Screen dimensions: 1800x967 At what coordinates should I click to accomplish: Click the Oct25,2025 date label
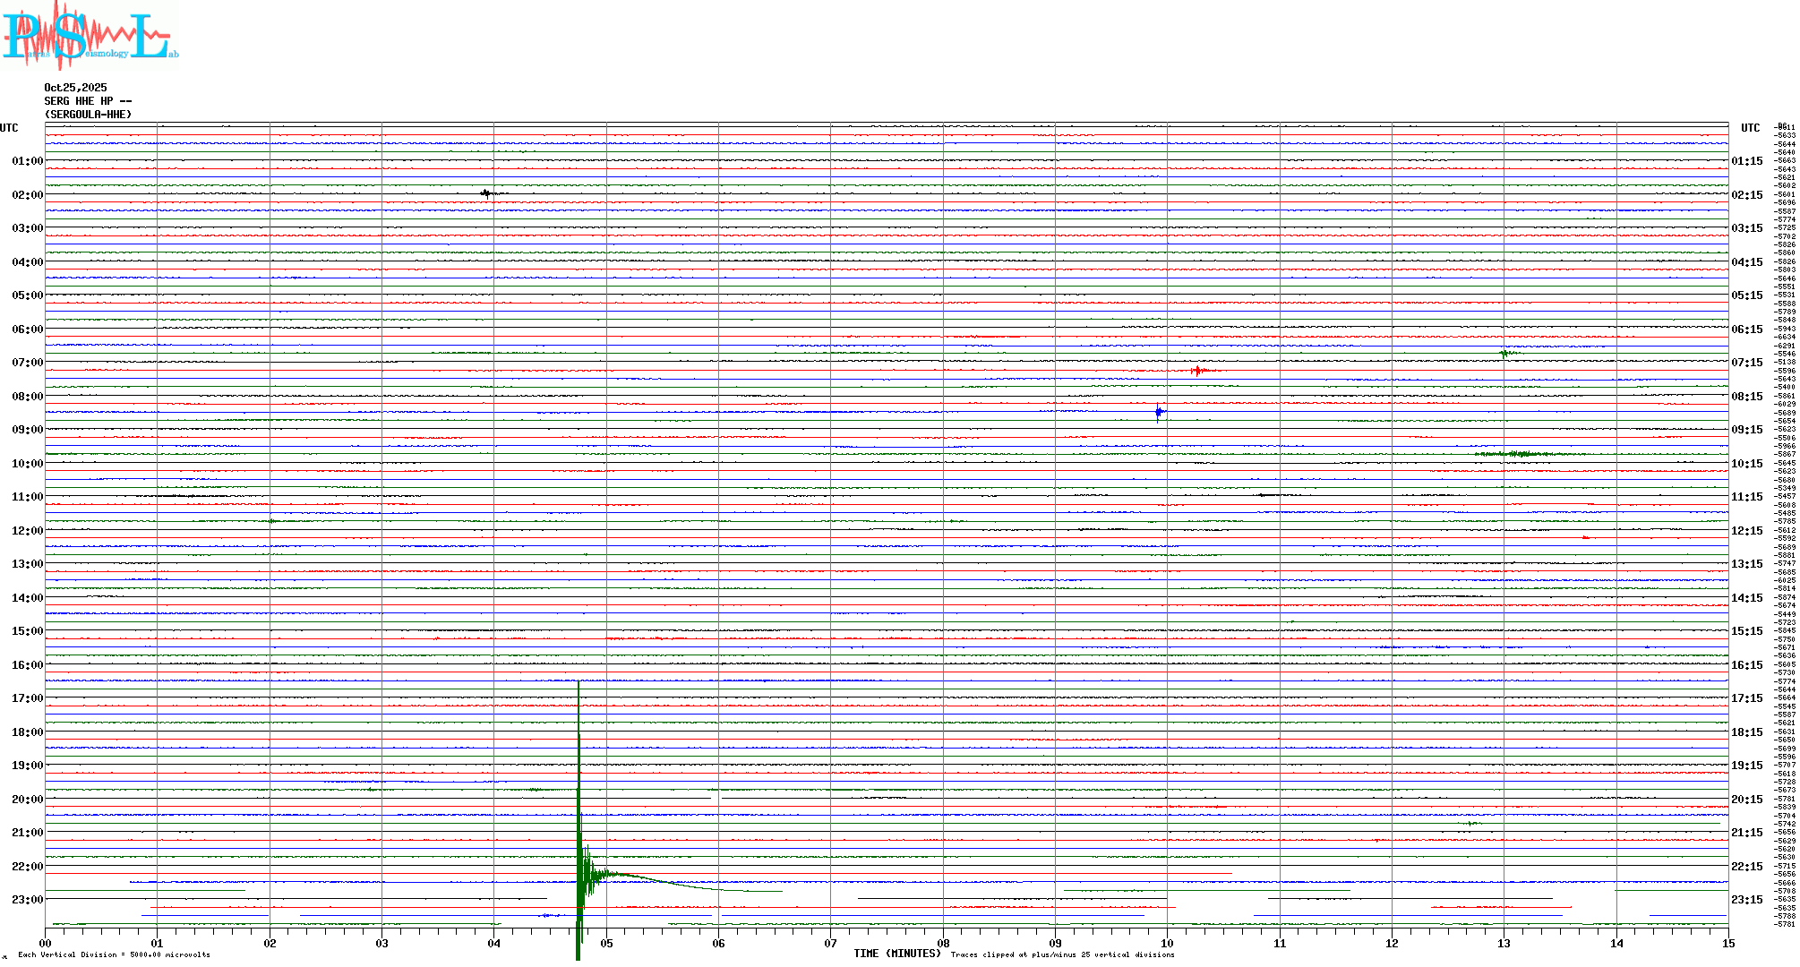[75, 88]
